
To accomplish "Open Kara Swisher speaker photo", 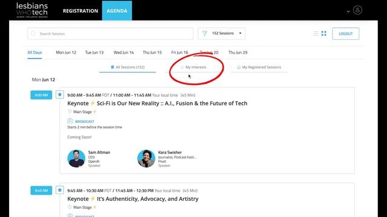I will [146, 159].
